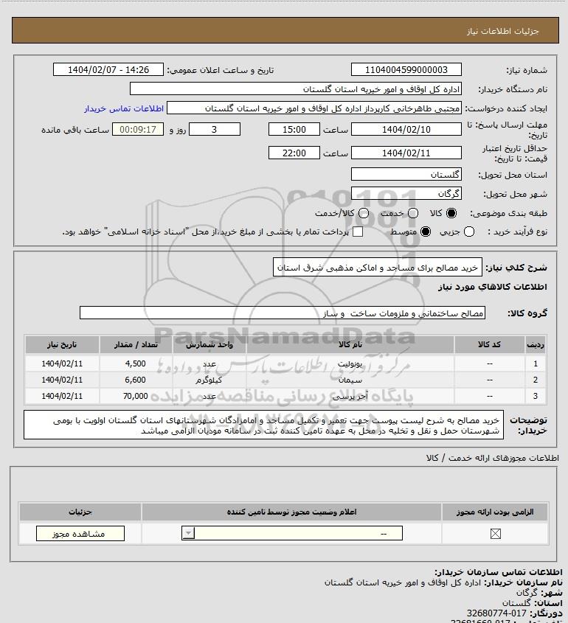568x623 pixels.
Task: Click the goods group field مصالح ساختمانی
Action: pos(283,313)
